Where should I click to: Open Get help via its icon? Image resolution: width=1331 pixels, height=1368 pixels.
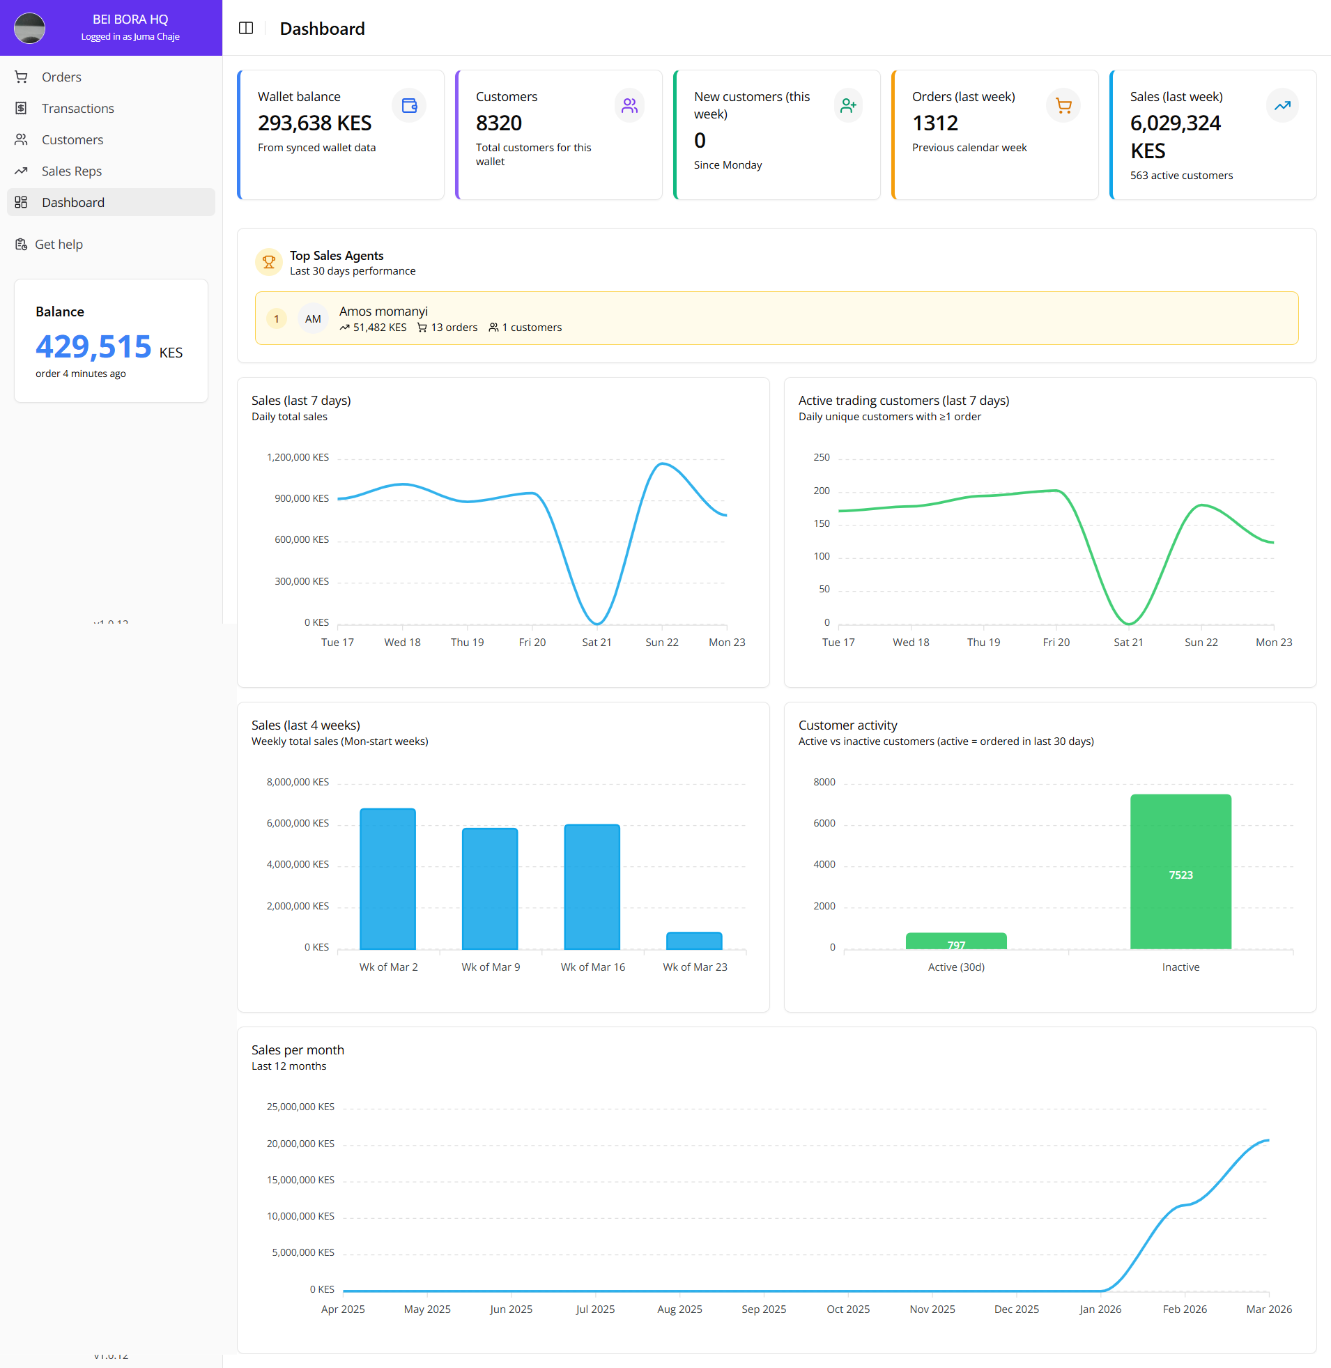coord(21,244)
